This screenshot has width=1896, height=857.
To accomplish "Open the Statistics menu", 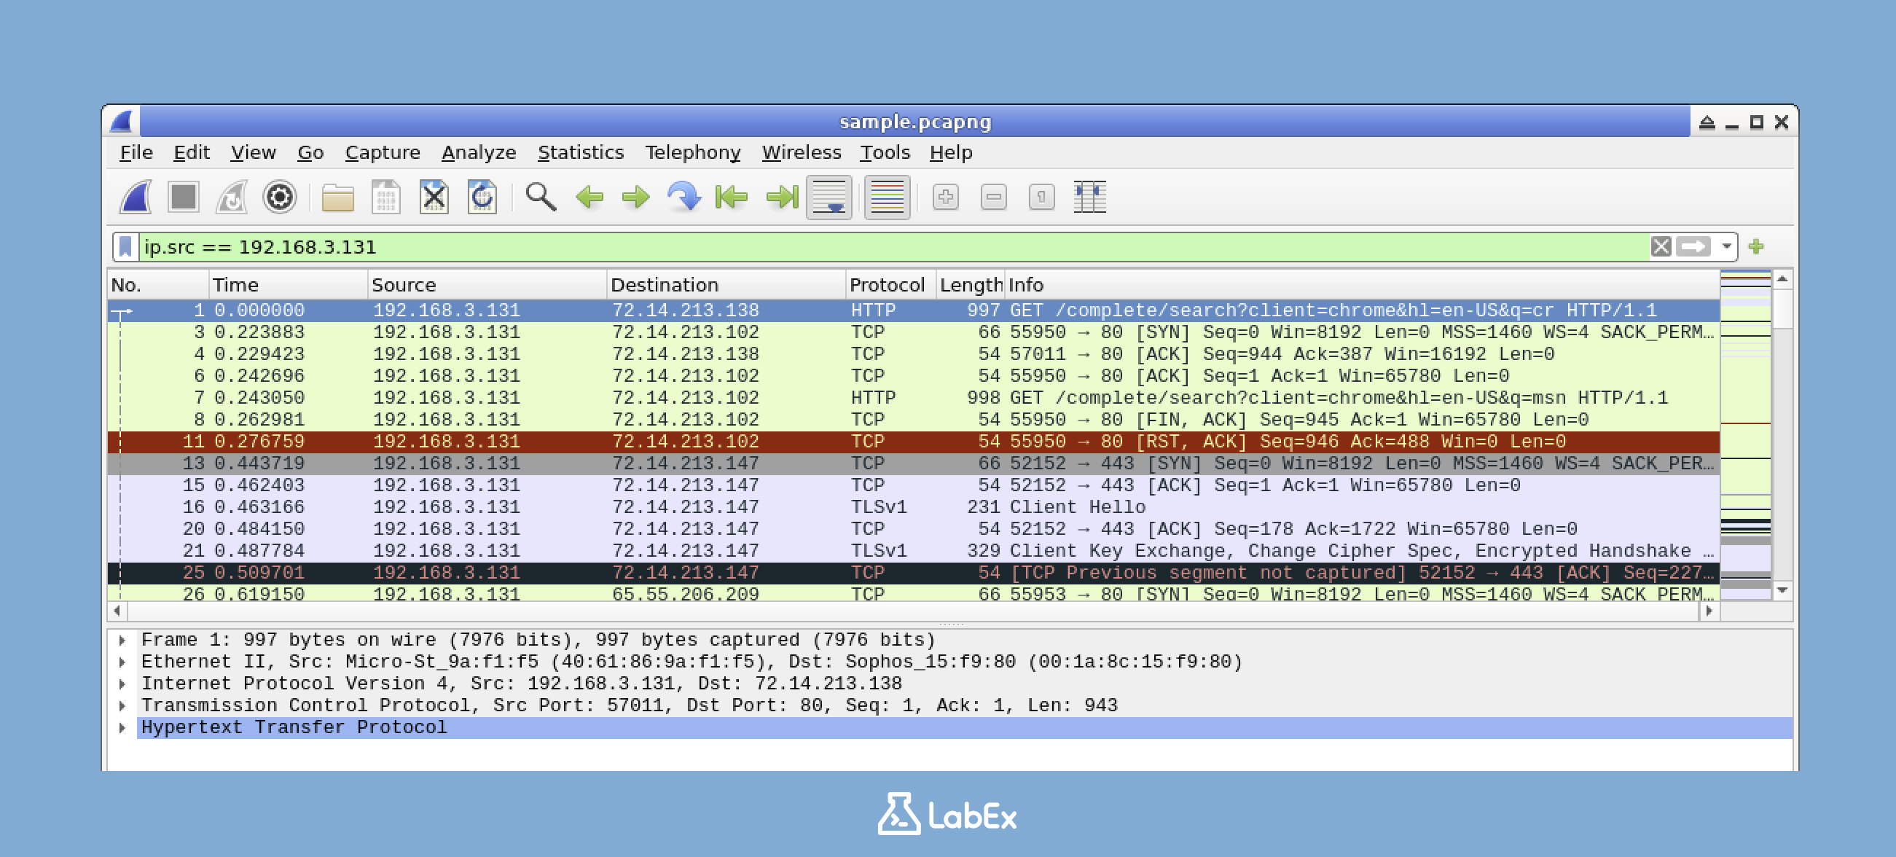I will [x=581, y=152].
